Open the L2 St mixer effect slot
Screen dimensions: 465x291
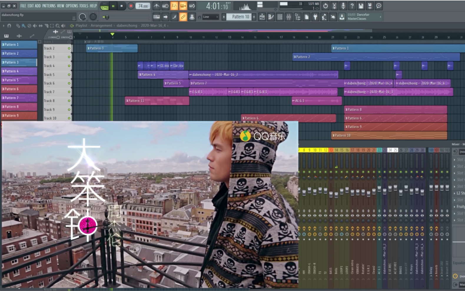pos(459,193)
